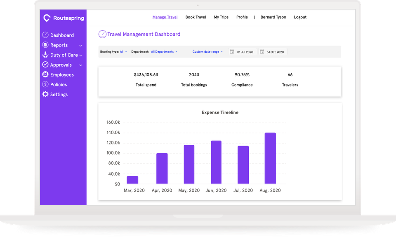
Task: Open Policies in the sidebar
Action: coord(58,85)
